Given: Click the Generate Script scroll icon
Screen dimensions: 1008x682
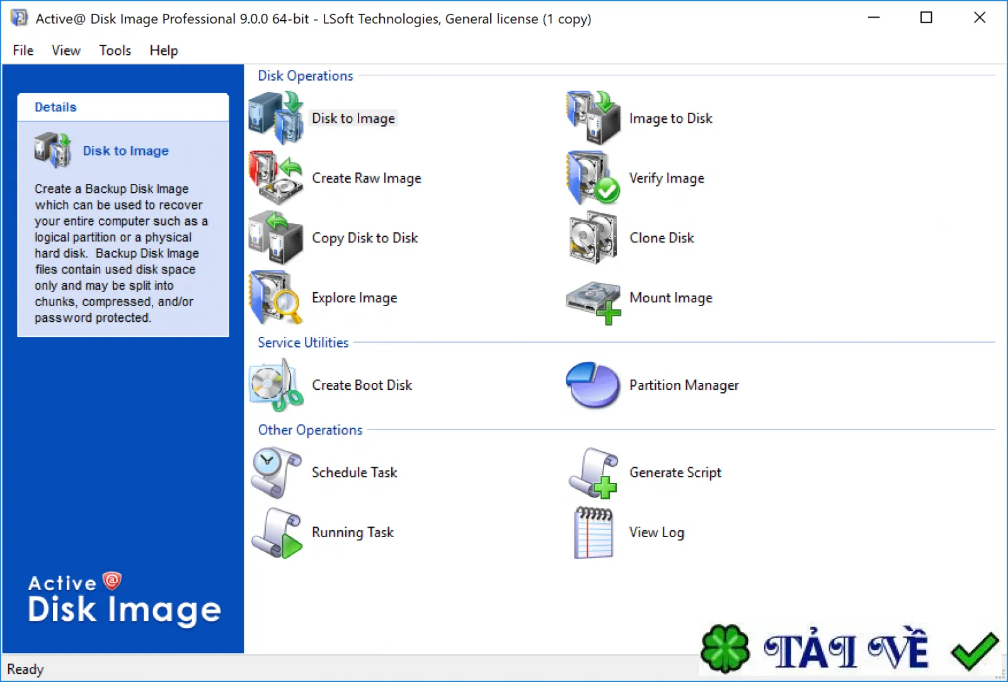Looking at the screenshot, I should click(593, 472).
